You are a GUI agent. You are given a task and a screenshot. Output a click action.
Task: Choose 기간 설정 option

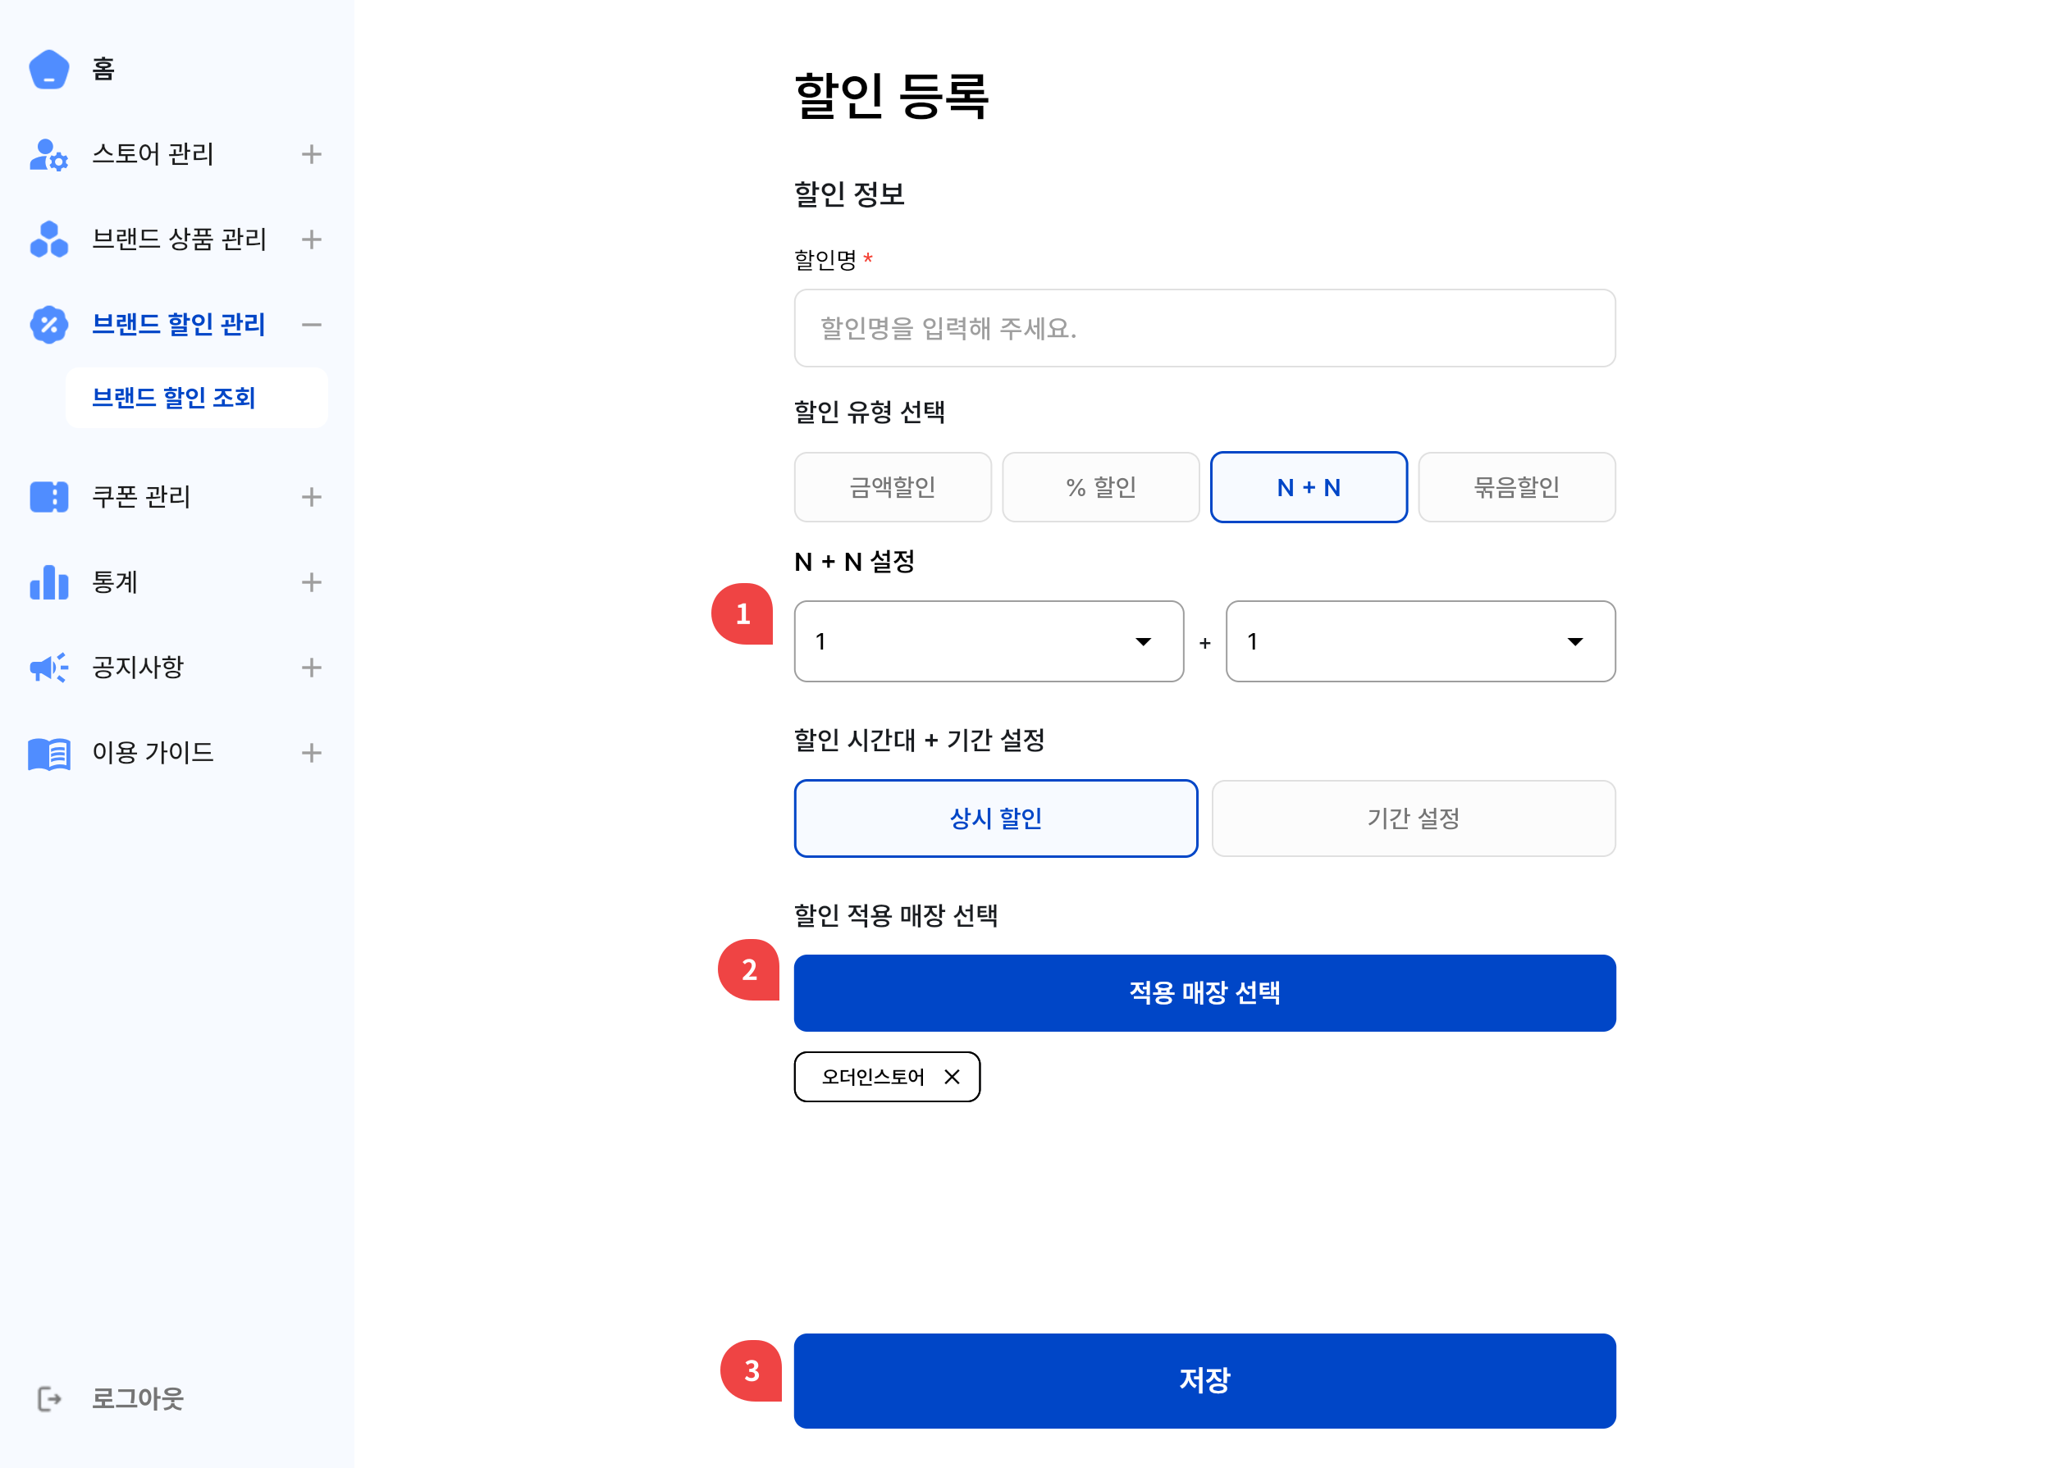pos(1413,818)
